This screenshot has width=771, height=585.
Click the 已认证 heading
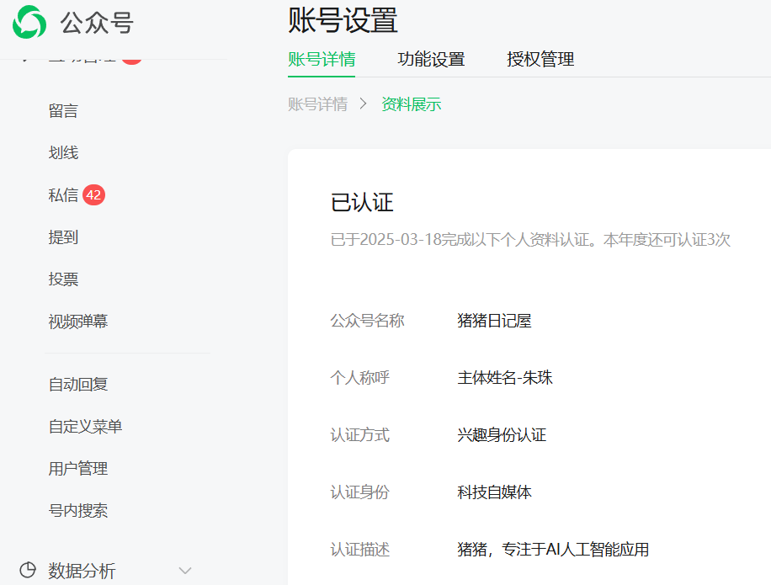[362, 203]
